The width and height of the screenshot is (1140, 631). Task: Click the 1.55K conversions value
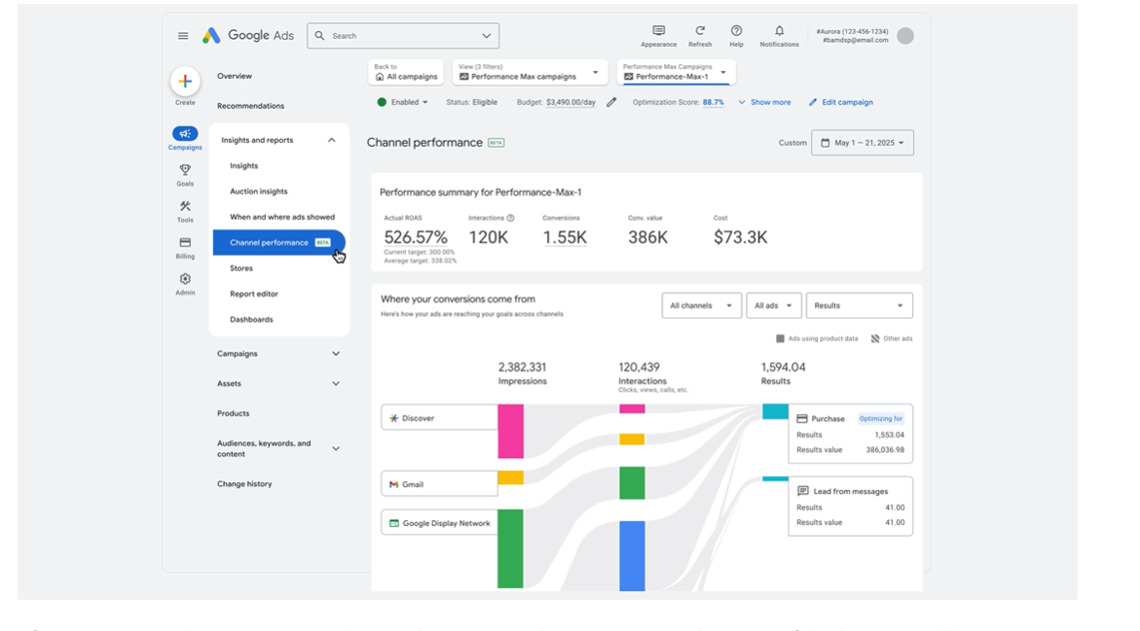click(565, 237)
